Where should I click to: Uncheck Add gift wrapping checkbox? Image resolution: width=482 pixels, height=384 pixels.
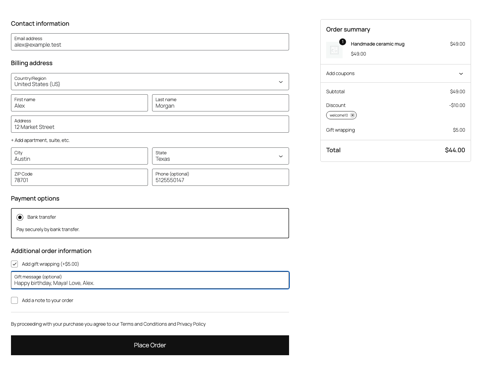pyautogui.click(x=14, y=264)
